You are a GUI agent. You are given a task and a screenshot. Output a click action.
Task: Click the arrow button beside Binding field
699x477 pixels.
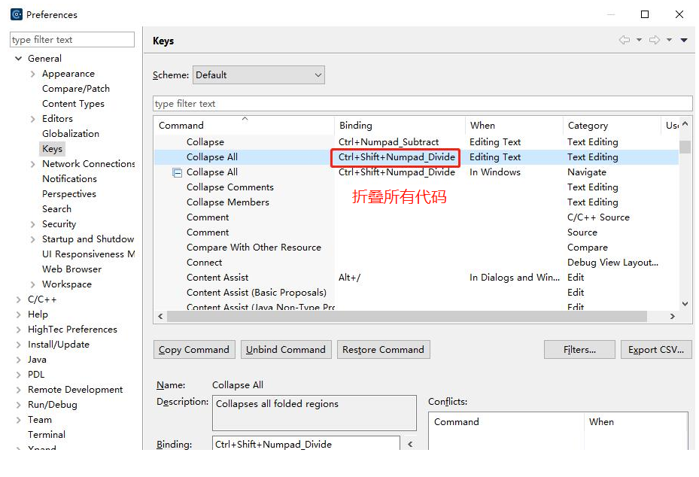[x=410, y=444]
